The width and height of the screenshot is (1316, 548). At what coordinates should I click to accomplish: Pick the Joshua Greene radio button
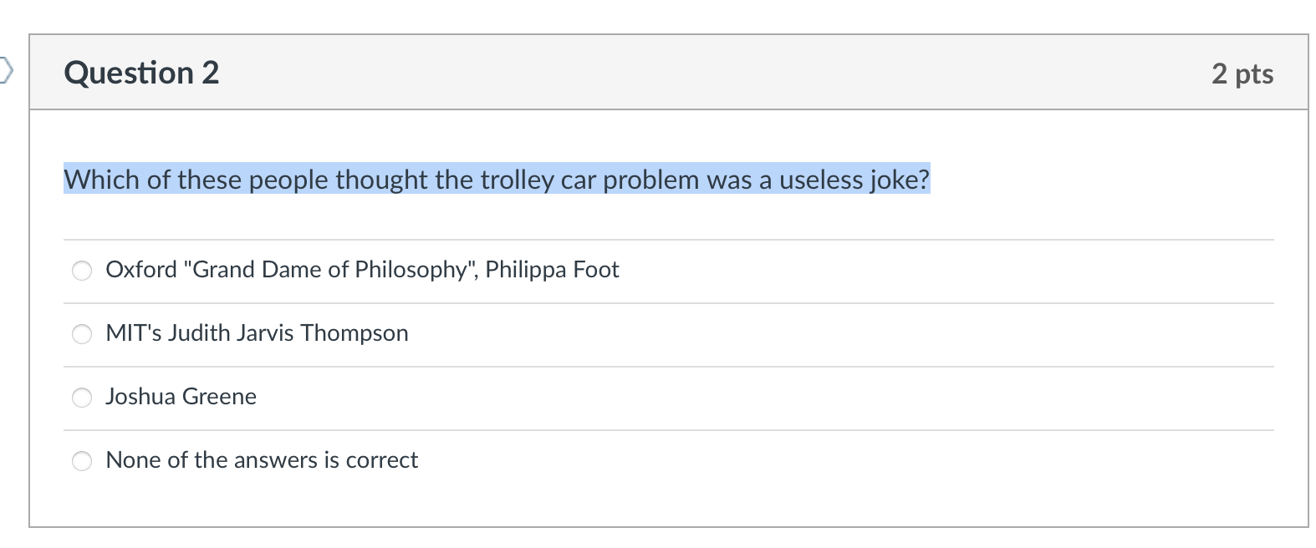coord(82,398)
